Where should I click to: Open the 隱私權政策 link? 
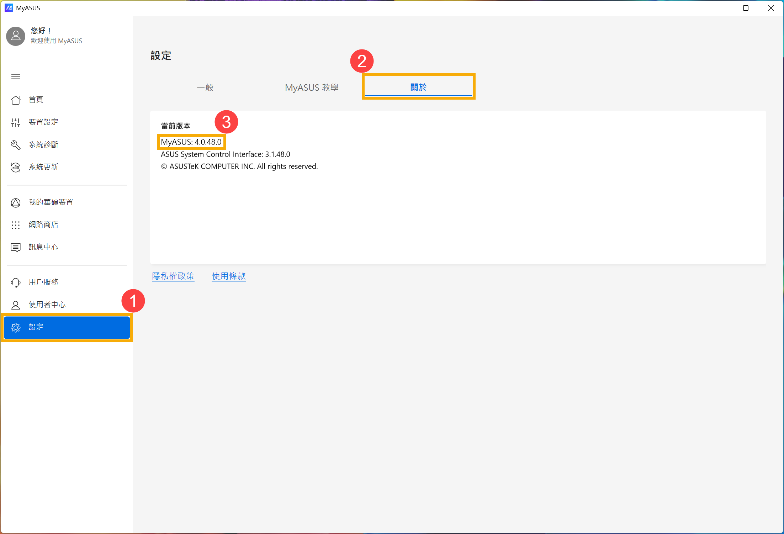tap(173, 276)
